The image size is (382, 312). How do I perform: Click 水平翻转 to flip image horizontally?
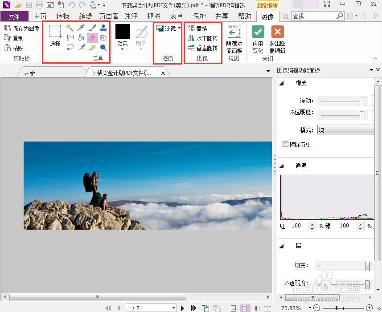205,38
